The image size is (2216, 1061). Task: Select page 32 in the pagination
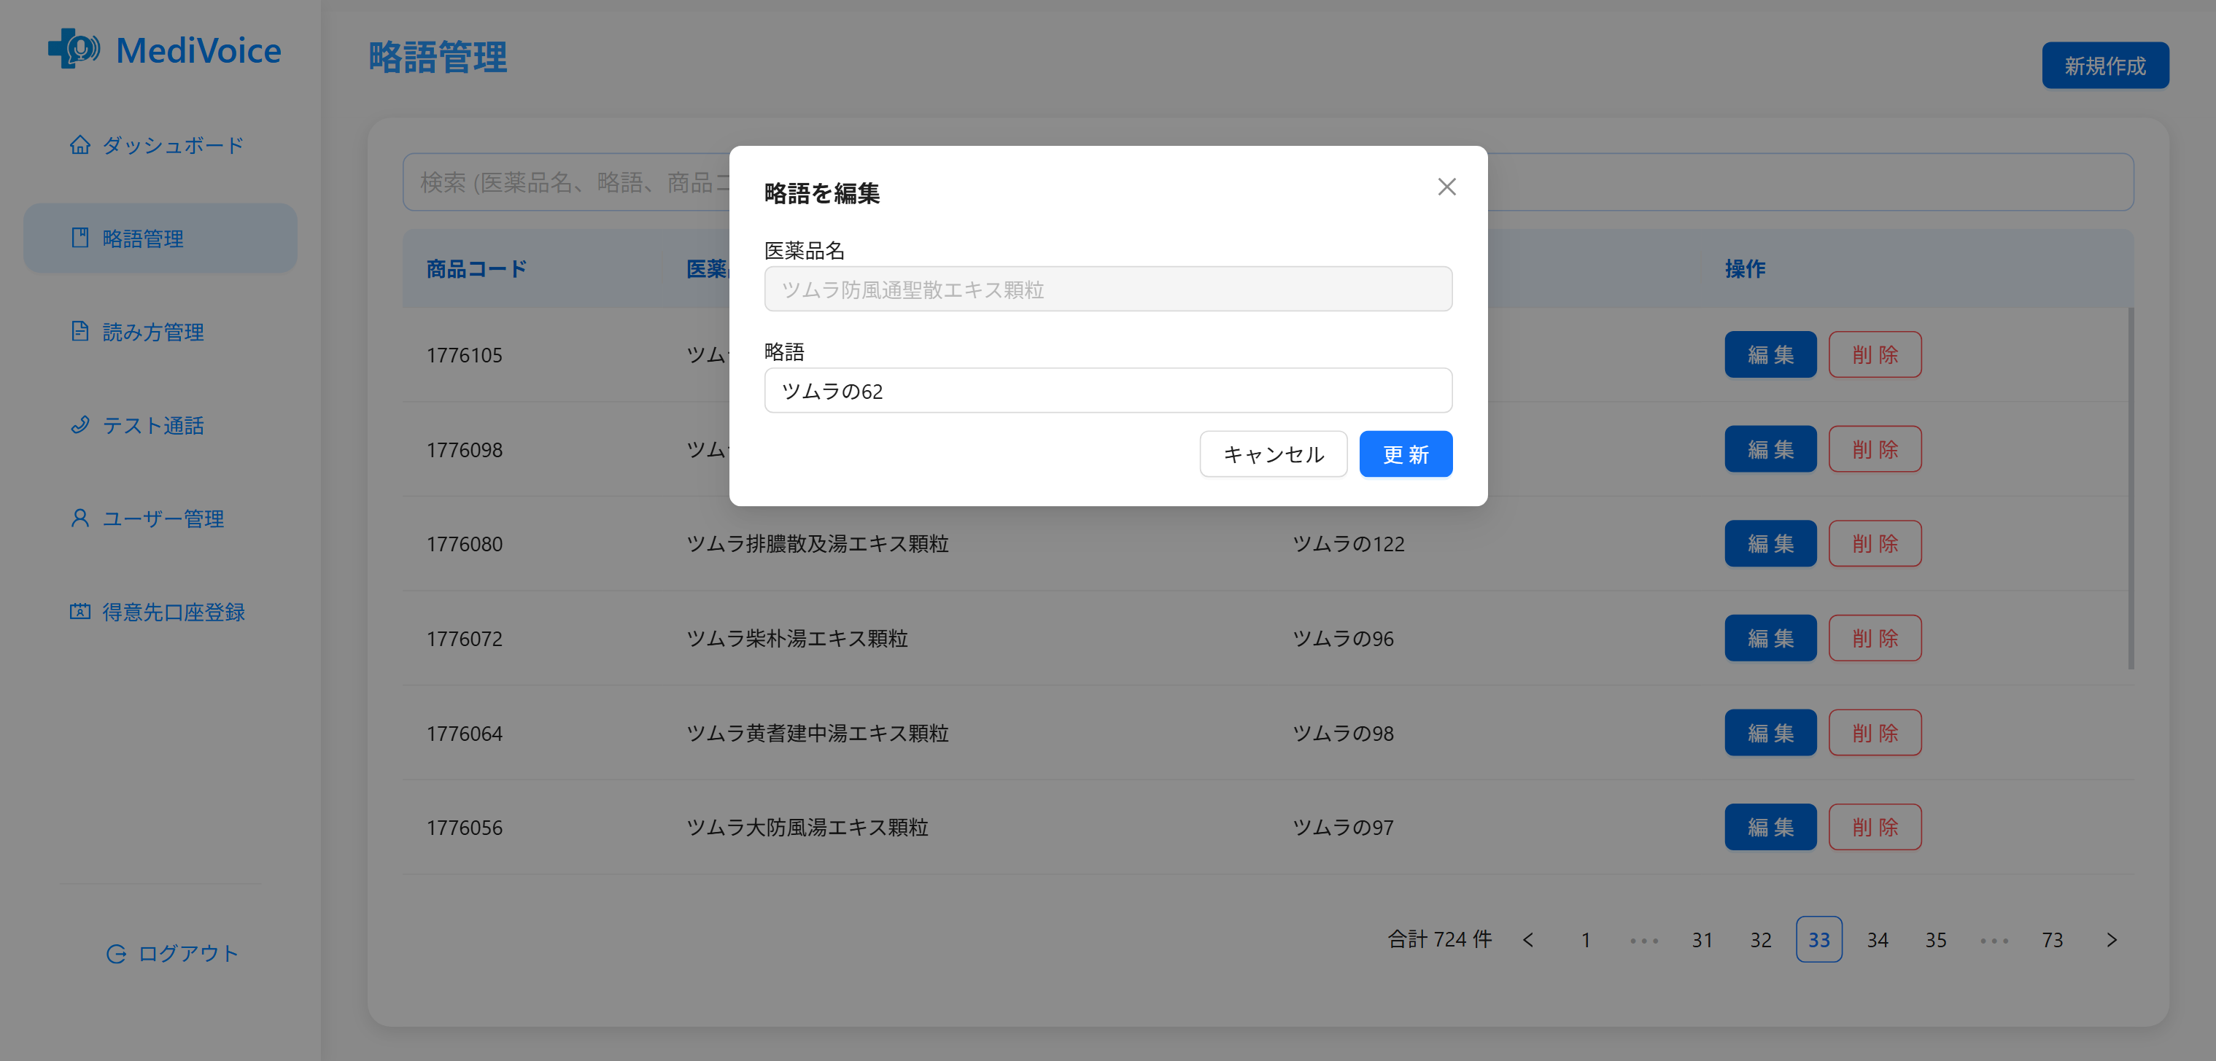click(1761, 940)
